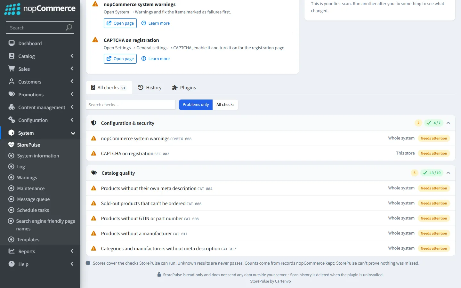Click Learn more under CAPTCHA on registration
The width and height of the screenshot is (461, 288).
[156, 59]
